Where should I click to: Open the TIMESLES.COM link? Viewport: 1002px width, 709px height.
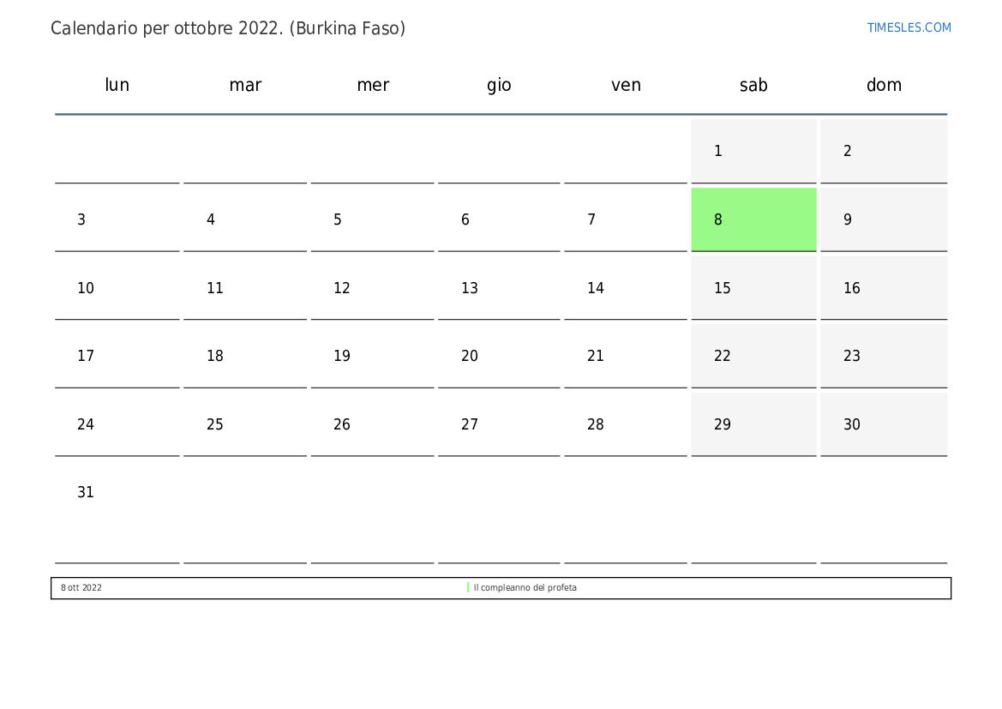click(909, 27)
